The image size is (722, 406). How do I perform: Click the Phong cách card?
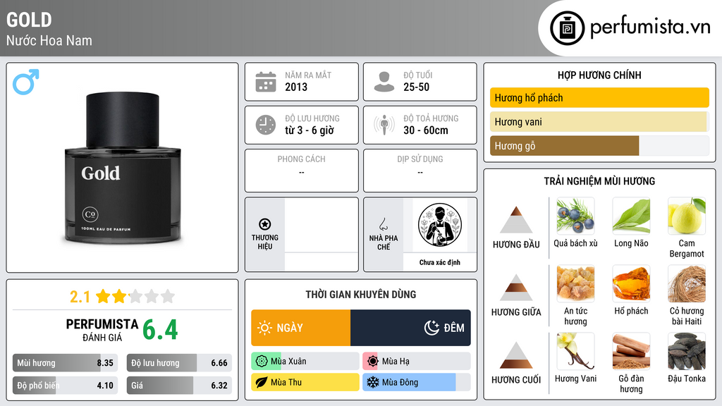(302, 171)
